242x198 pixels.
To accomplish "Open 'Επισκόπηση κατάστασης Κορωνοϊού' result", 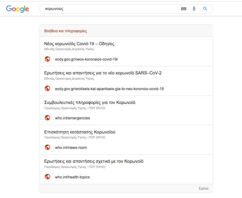I will tap(80, 132).
